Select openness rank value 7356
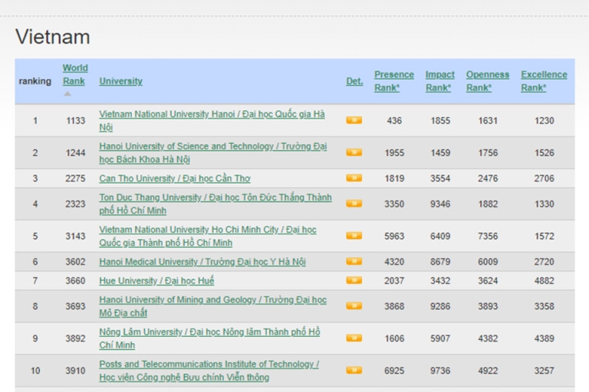This screenshot has height=392, width=589. [488, 236]
